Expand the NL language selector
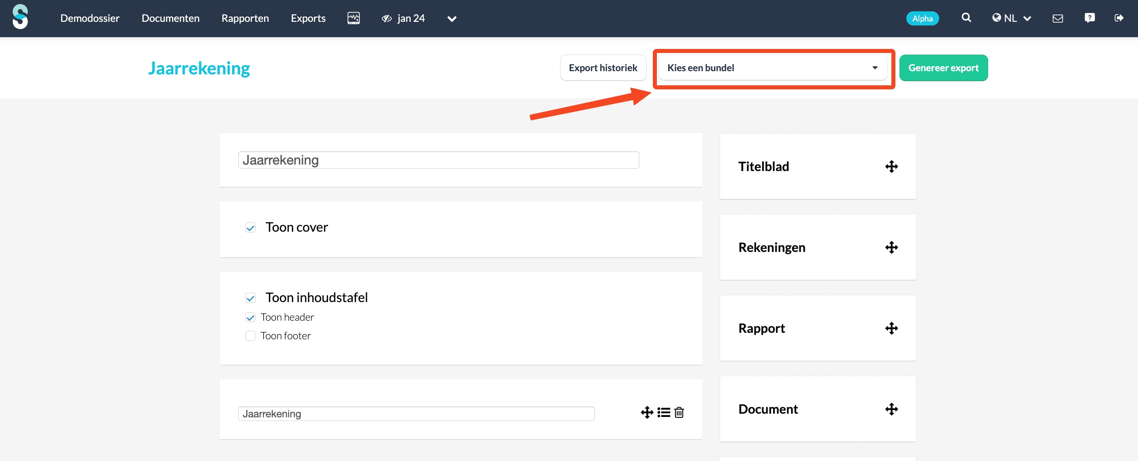Image resolution: width=1138 pixels, height=461 pixels. 1011,19
